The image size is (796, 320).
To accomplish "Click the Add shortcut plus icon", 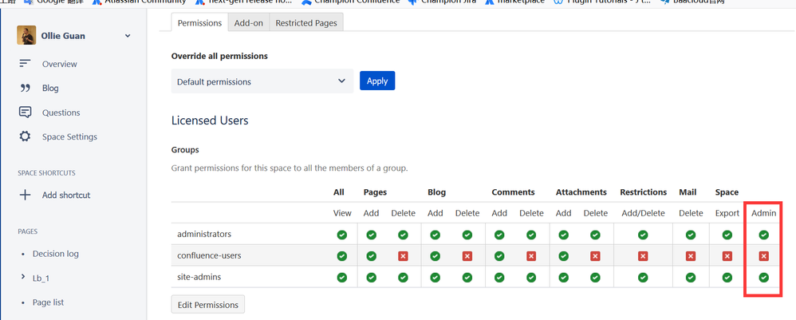I will (x=25, y=195).
